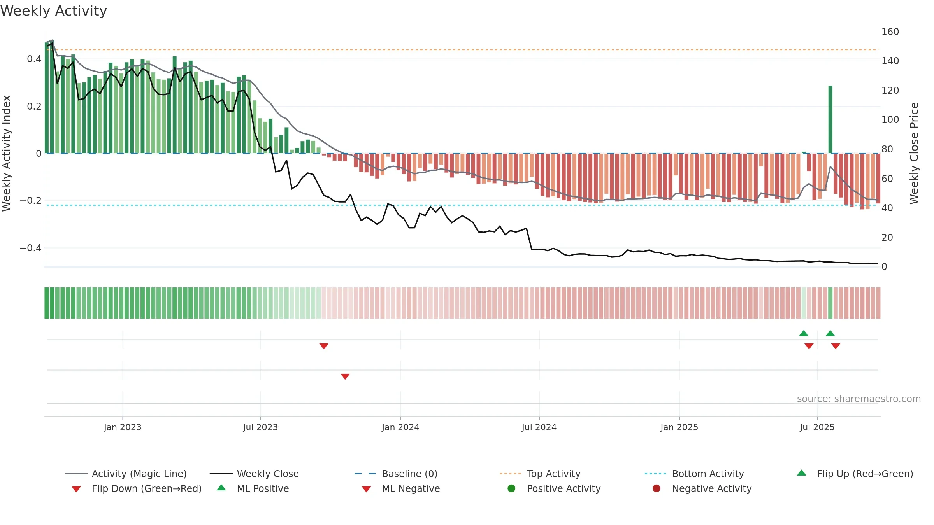Click the Jan 2025 axis label
Image resolution: width=934 pixels, height=525 pixels.
tap(679, 427)
